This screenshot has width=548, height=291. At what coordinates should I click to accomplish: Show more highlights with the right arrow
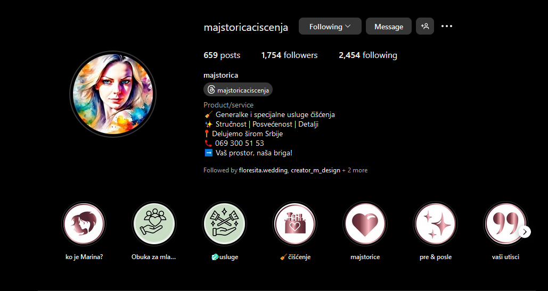[x=525, y=232]
